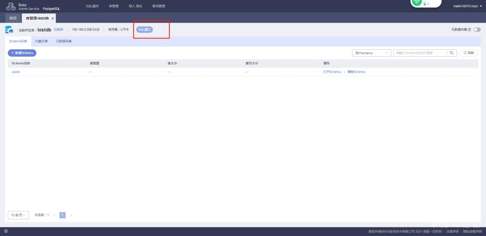The width and height of the screenshot is (486, 236).
Task: Open the SQL操作 menu
Action: [x=92, y=6]
